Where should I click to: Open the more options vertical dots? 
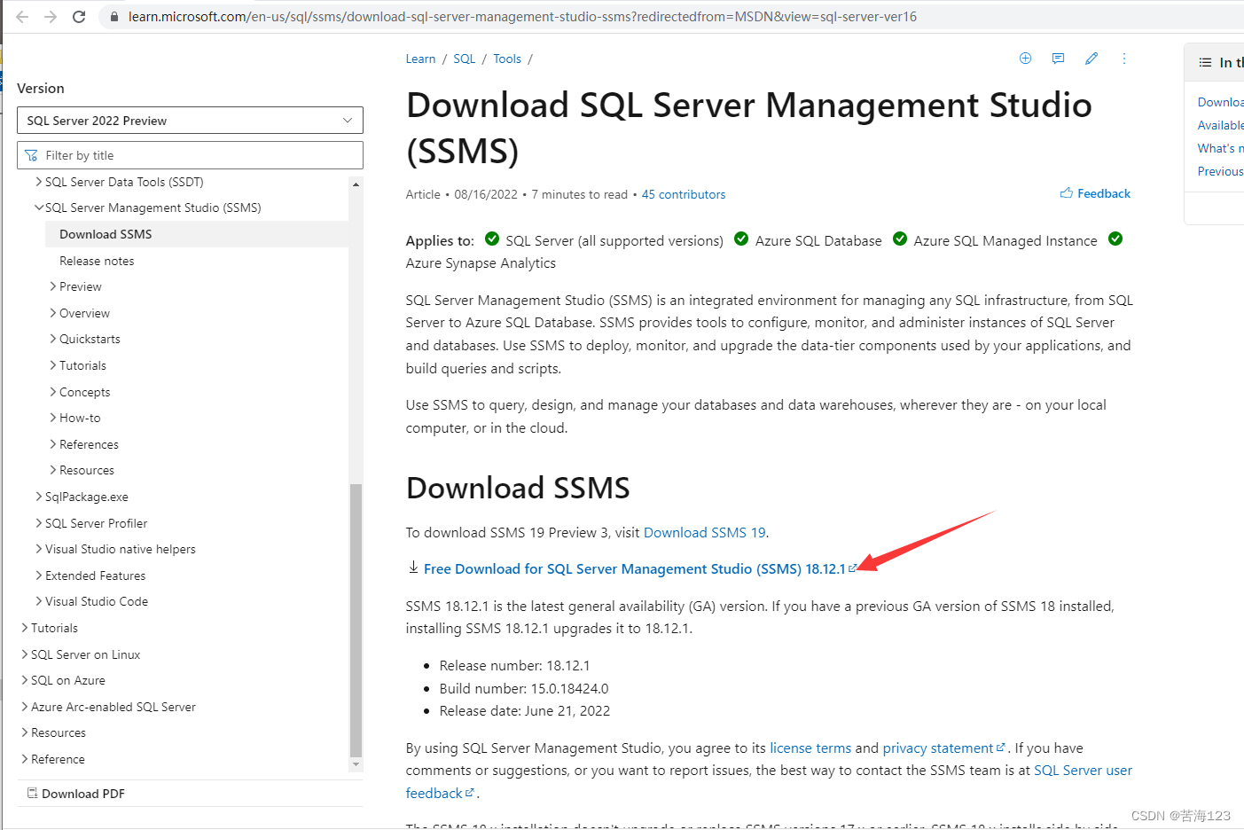[x=1124, y=59]
